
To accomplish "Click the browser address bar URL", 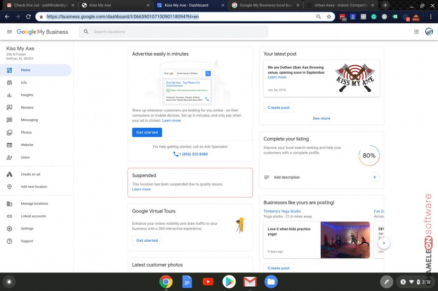I will pos(123,17).
